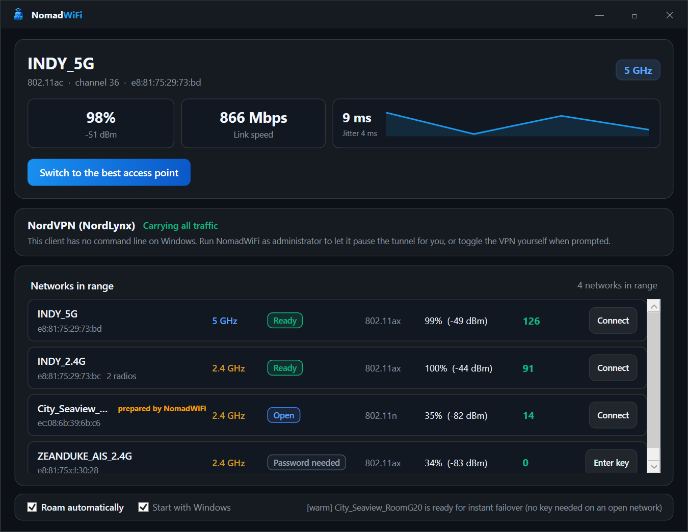Connect to the City_Seaview network
The width and height of the screenshot is (688, 532).
click(x=613, y=415)
